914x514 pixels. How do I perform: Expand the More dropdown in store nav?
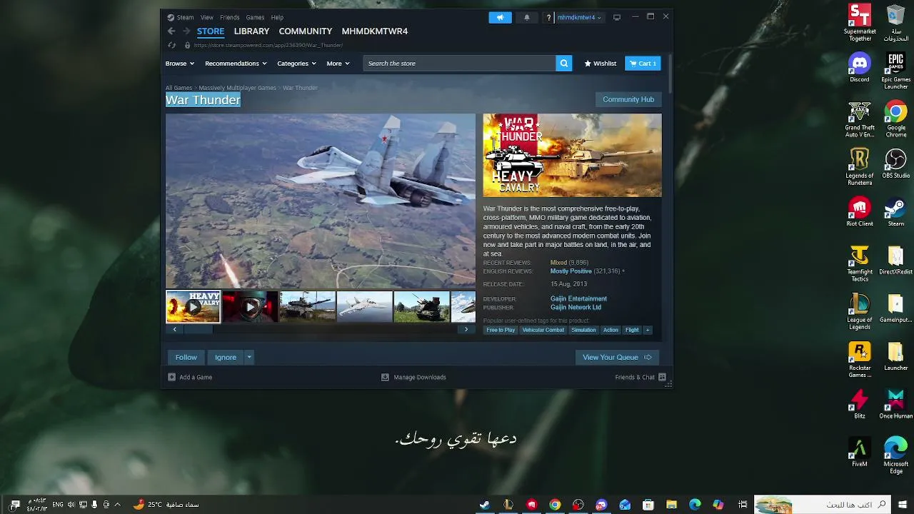tap(338, 64)
